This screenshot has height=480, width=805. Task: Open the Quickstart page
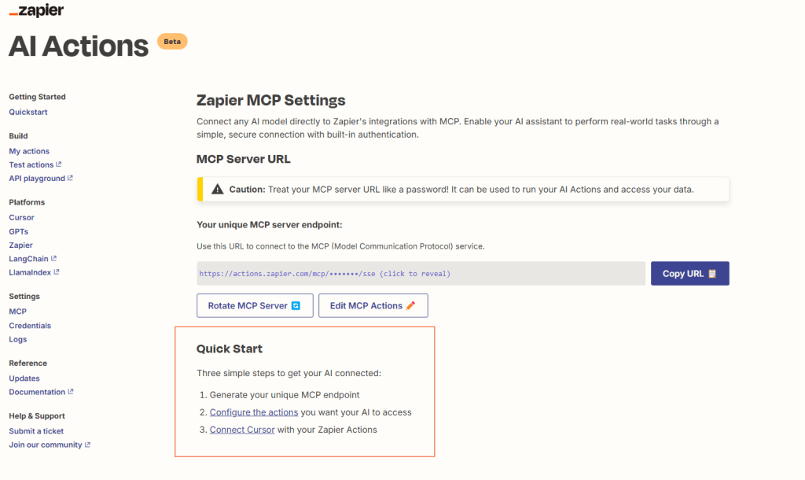(28, 112)
